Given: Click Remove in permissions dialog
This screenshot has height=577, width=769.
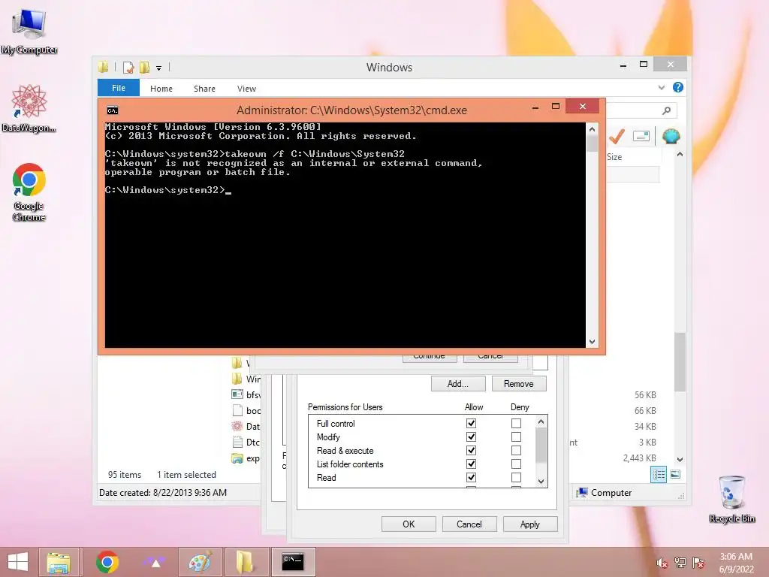Looking at the screenshot, I should [519, 384].
